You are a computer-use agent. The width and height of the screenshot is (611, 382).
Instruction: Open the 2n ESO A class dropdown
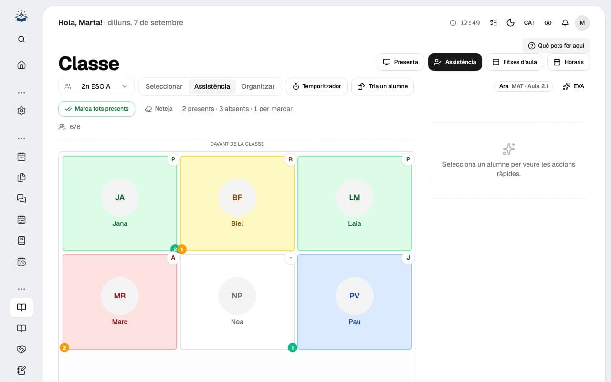[x=96, y=86]
